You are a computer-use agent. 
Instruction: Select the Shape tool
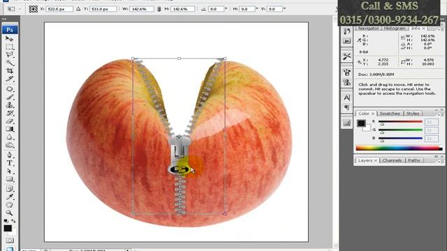[9, 179]
